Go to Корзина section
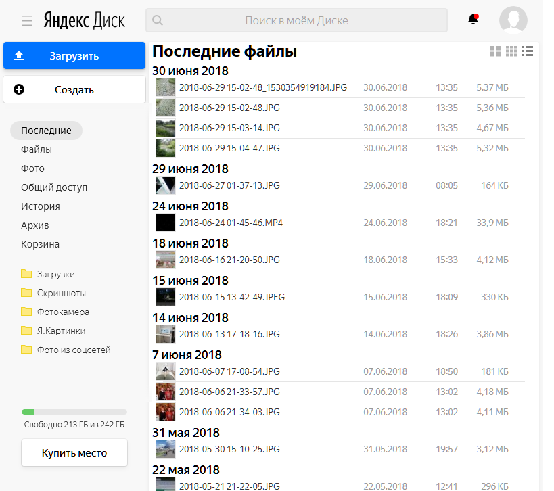Screen dimensions: 554x491 [x=40, y=244]
